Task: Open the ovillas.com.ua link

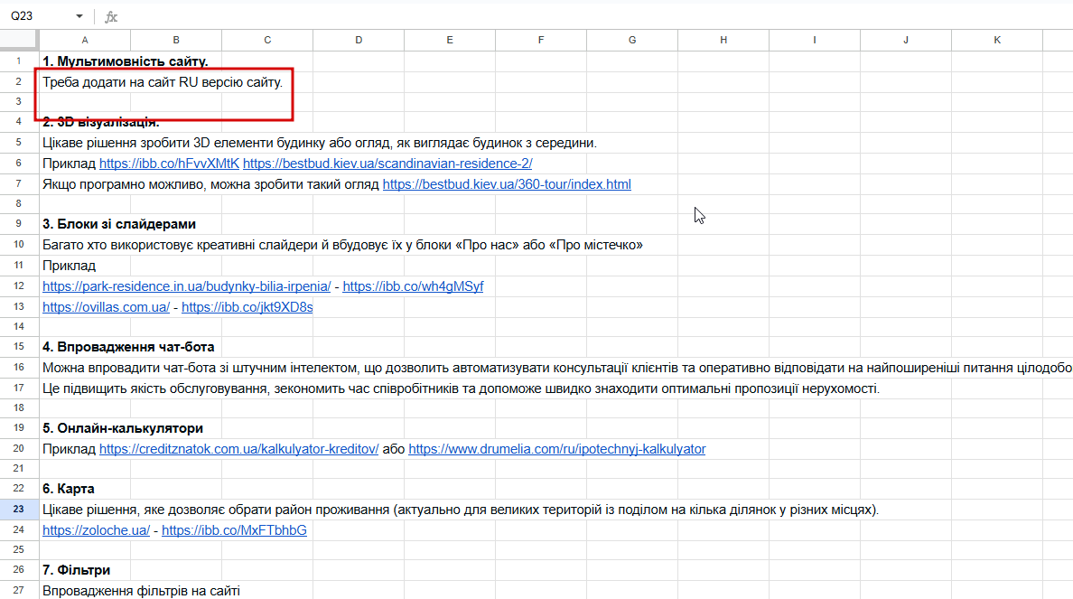Action: coord(106,306)
